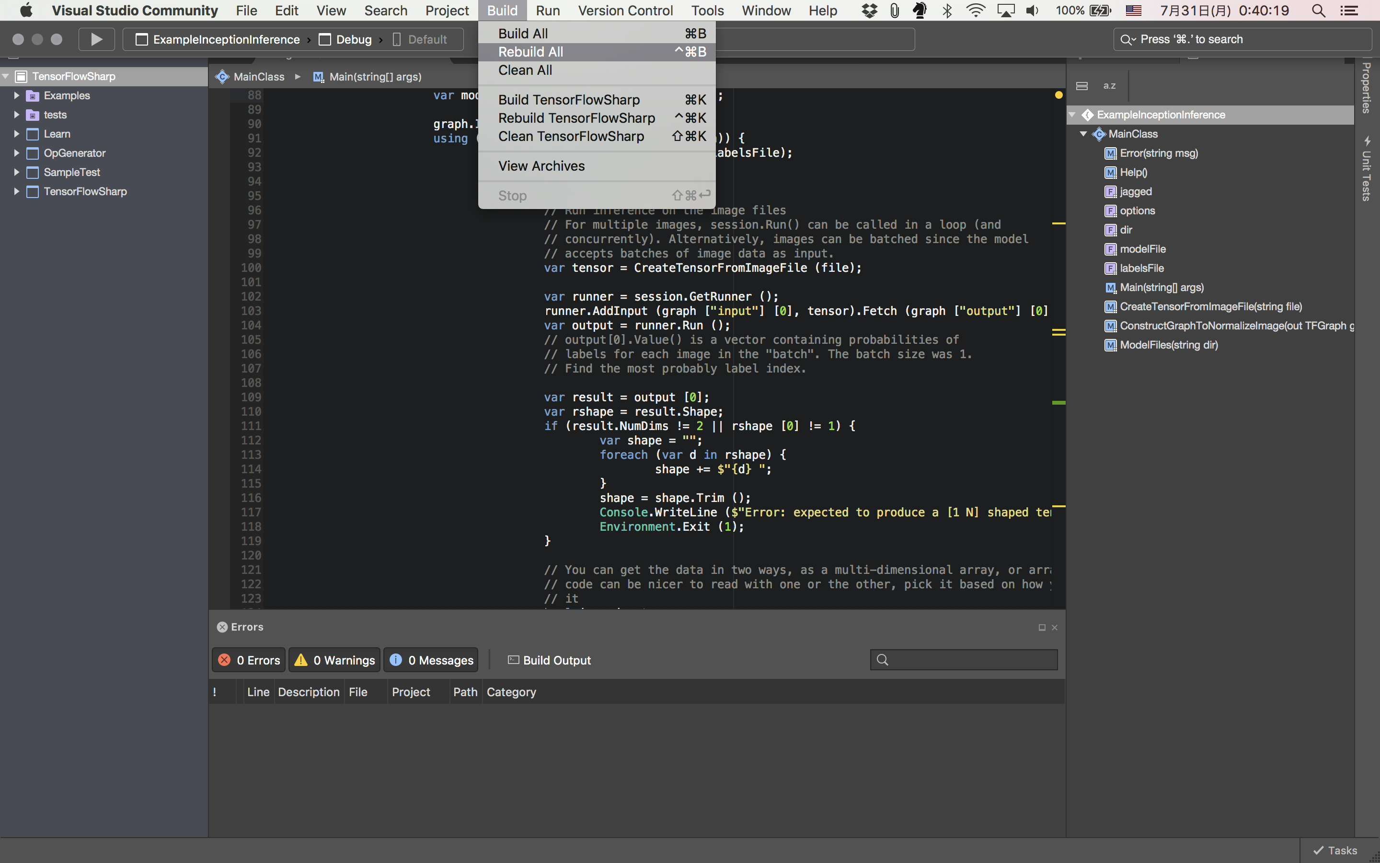Select the Debug configuration dropdown
The height and width of the screenshot is (863, 1380).
(x=354, y=39)
